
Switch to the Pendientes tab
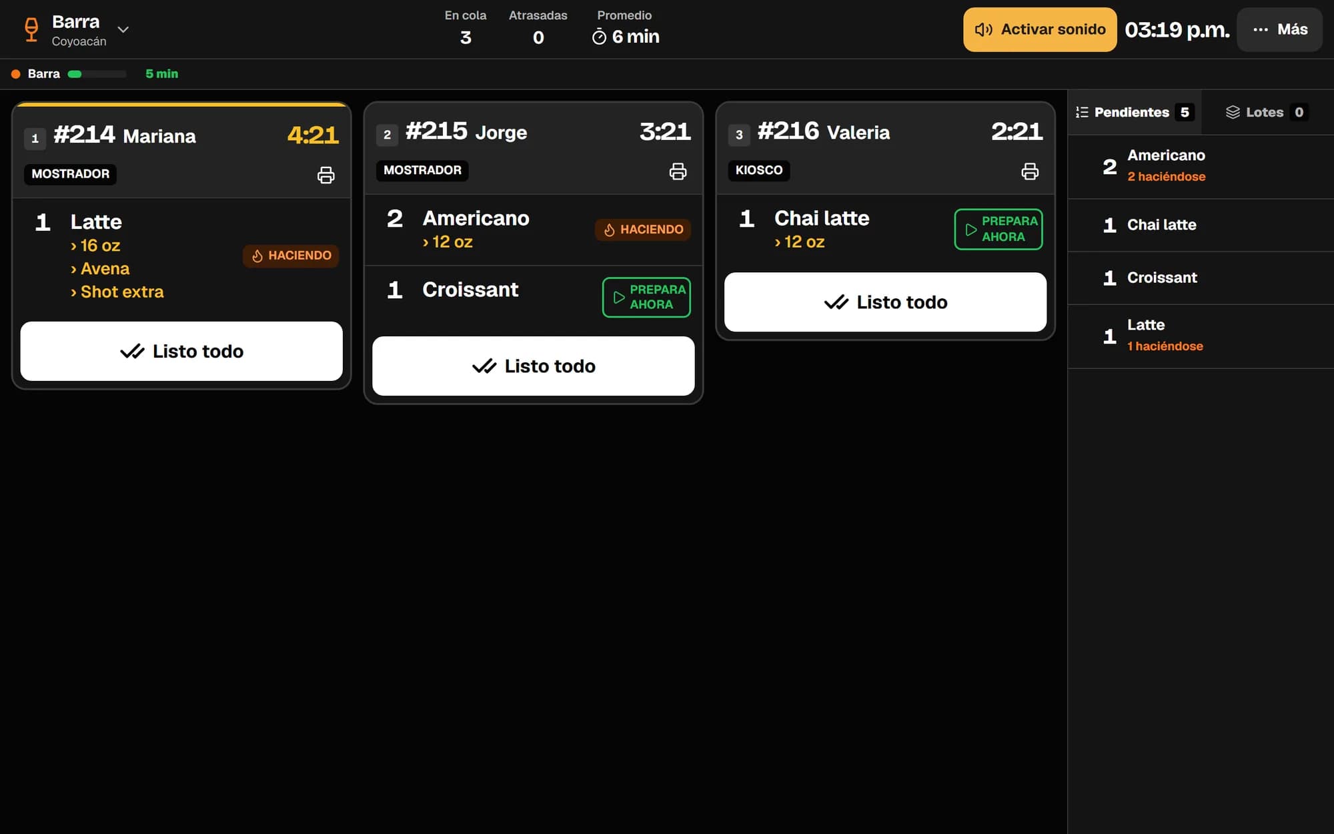[1135, 112]
